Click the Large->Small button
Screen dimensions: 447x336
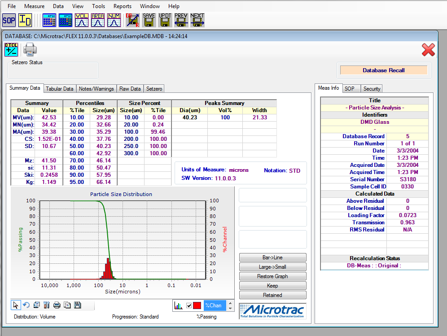click(x=272, y=267)
